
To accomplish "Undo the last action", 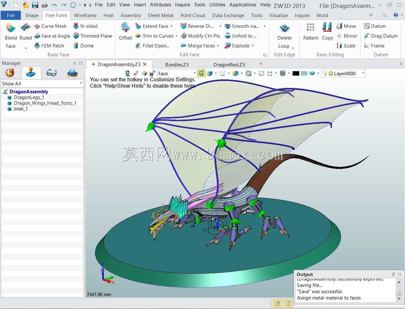I will coord(54,5).
